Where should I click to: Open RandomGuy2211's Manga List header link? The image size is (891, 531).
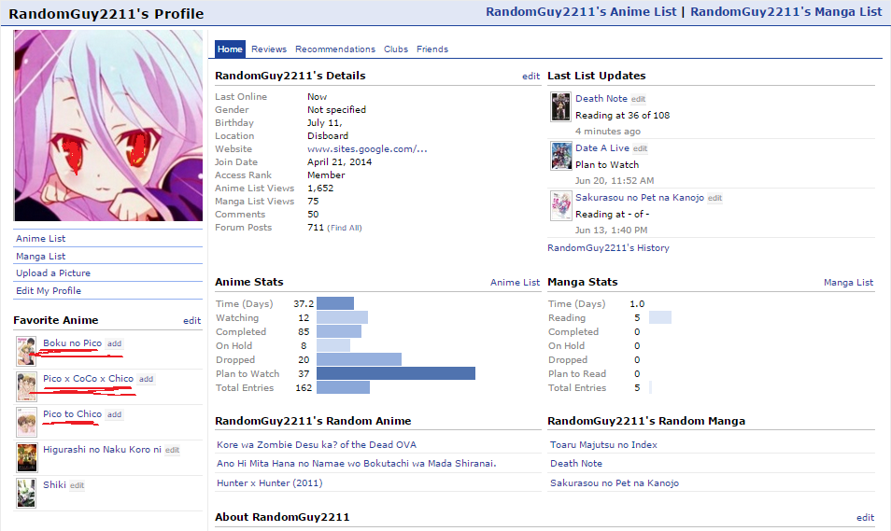click(x=785, y=12)
